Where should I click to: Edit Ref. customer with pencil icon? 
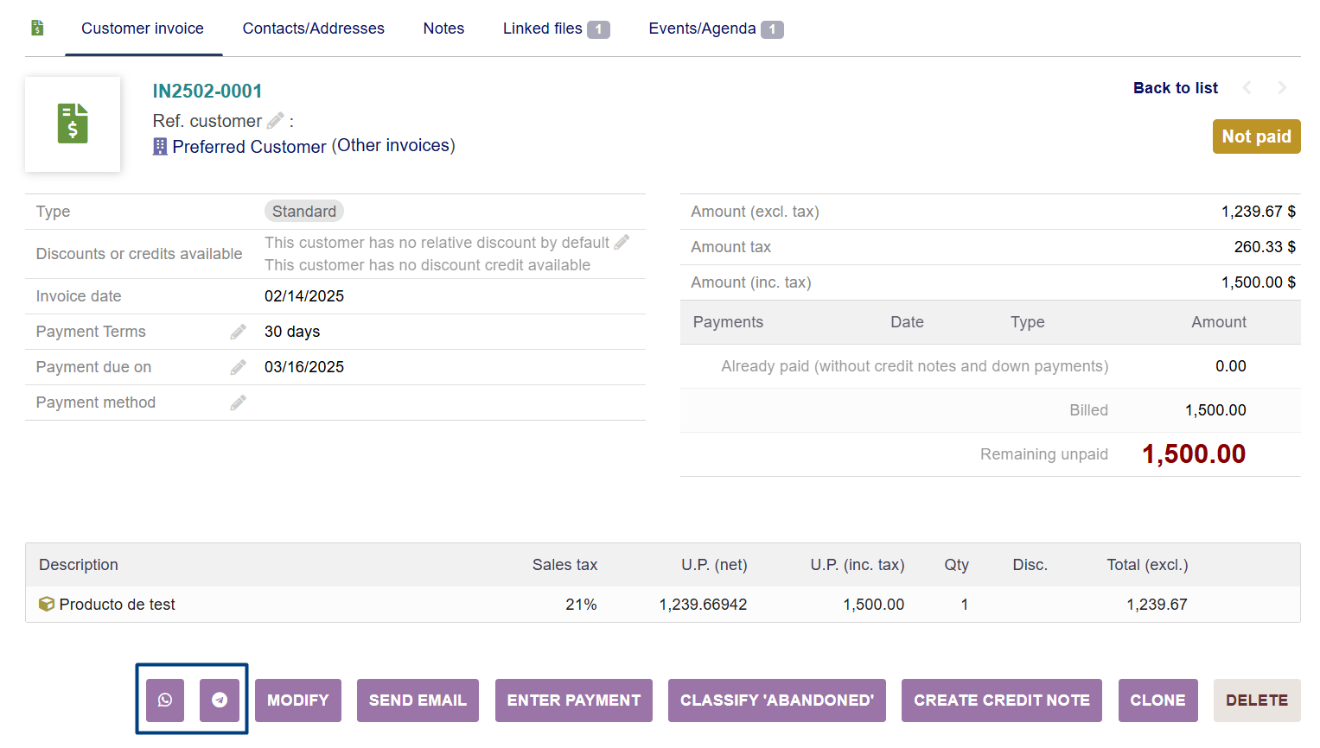pos(276,121)
